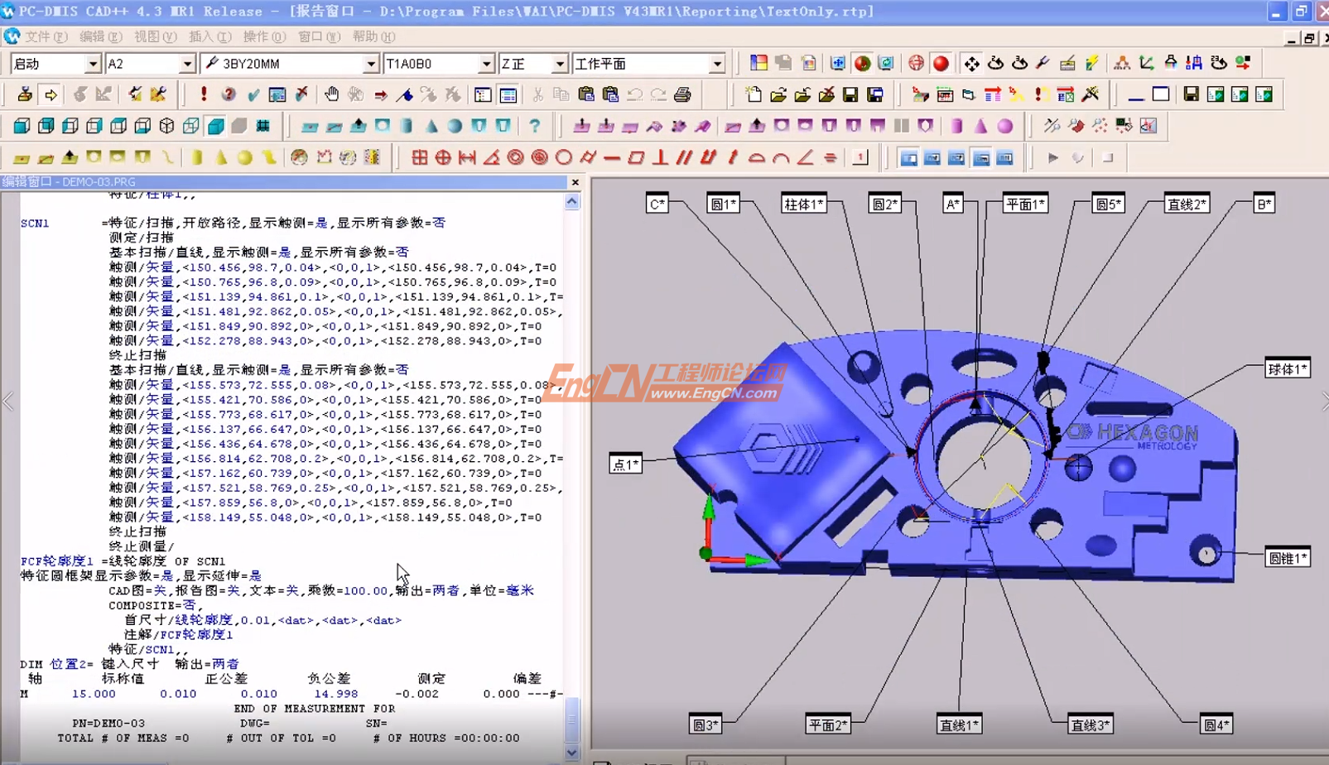Click the Print icon in the toolbar
Image resolution: width=1329 pixels, height=765 pixels.
[682, 94]
